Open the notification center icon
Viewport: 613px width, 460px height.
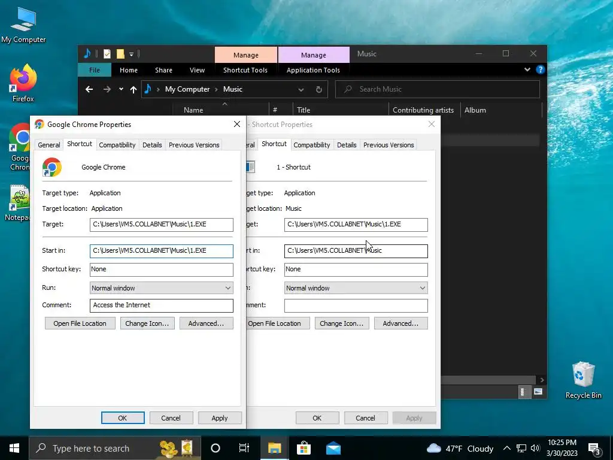point(594,449)
